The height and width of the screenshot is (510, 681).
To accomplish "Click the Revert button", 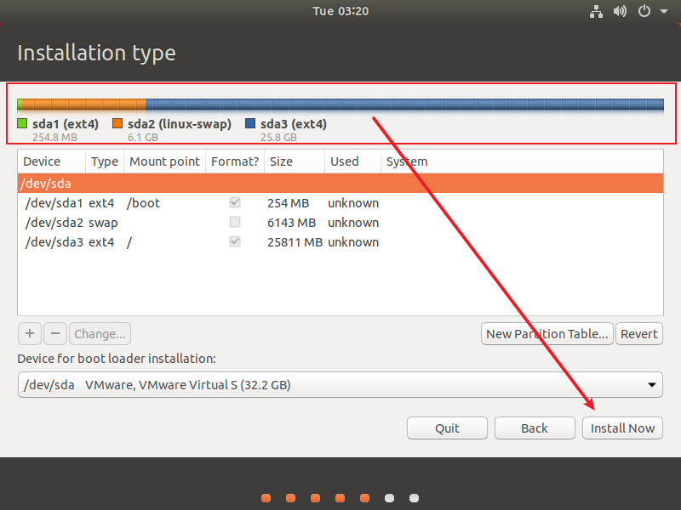I will [x=639, y=333].
